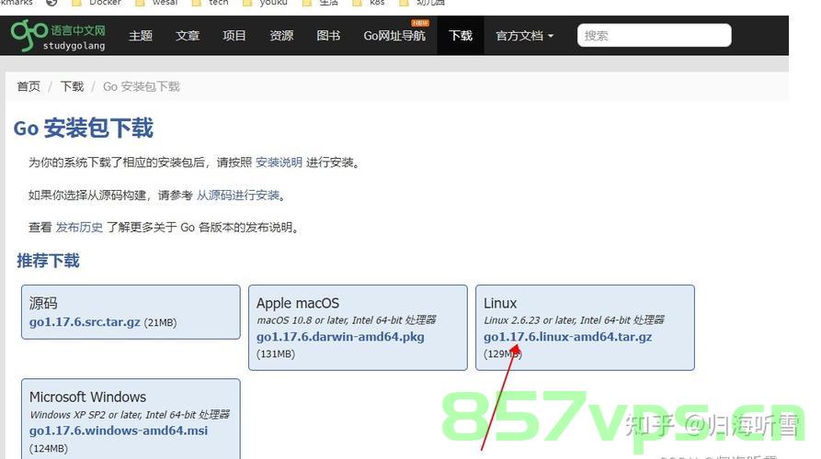The width and height of the screenshot is (821, 459).
Task: Click the studygolang Go logo
Action: [58, 35]
